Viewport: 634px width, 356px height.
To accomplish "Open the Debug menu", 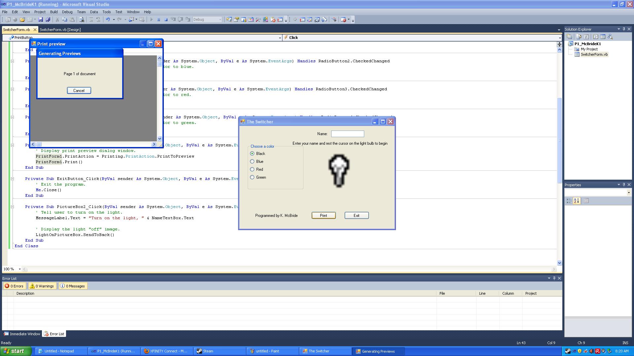I will click(x=67, y=12).
